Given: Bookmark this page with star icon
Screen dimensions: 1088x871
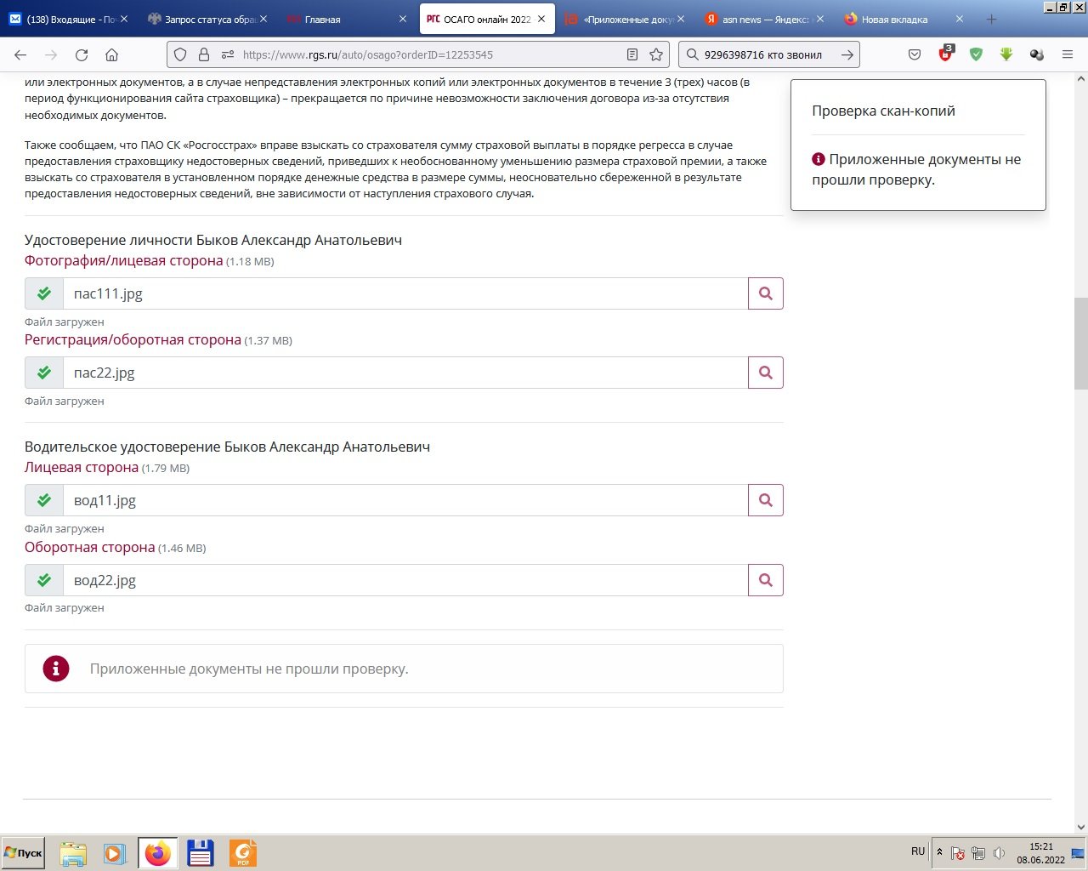Looking at the screenshot, I should [x=656, y=54].
